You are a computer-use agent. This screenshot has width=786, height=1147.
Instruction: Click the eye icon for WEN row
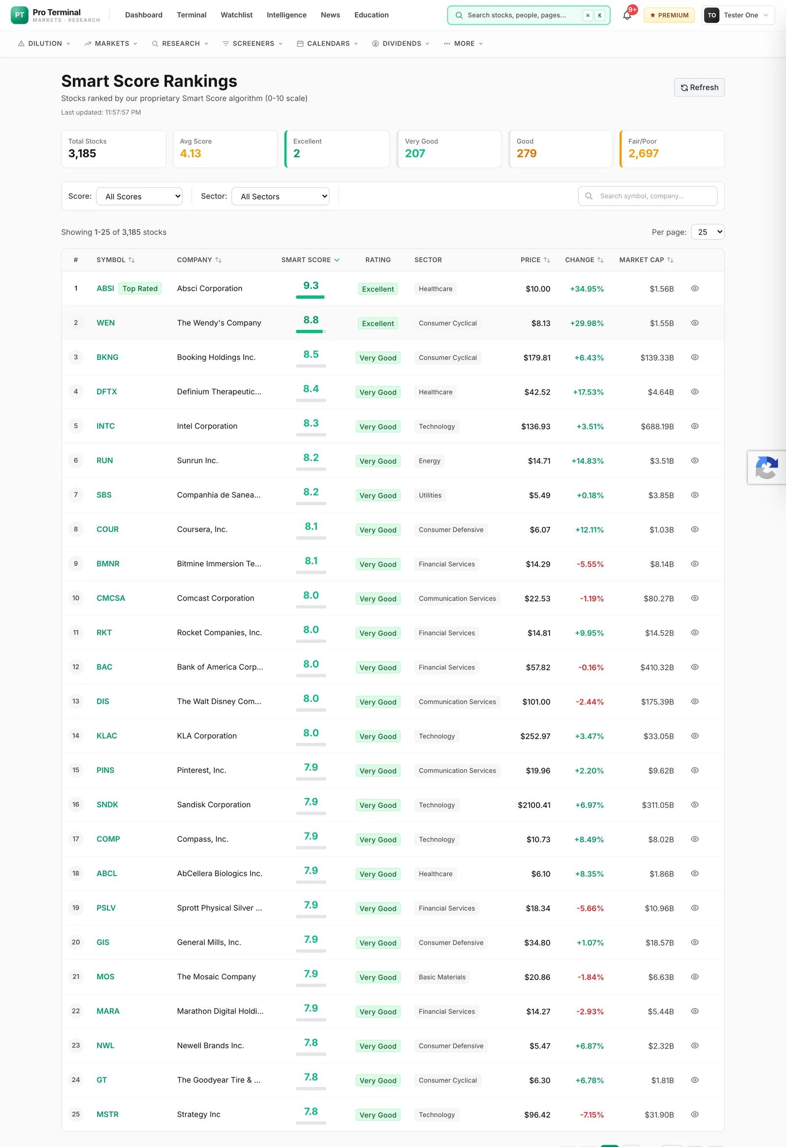(694, 323)
